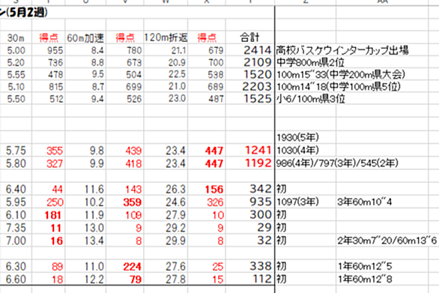Click the 120m time 29.2
Viewport: 439px width, 293px height.
tap(175, 228)
